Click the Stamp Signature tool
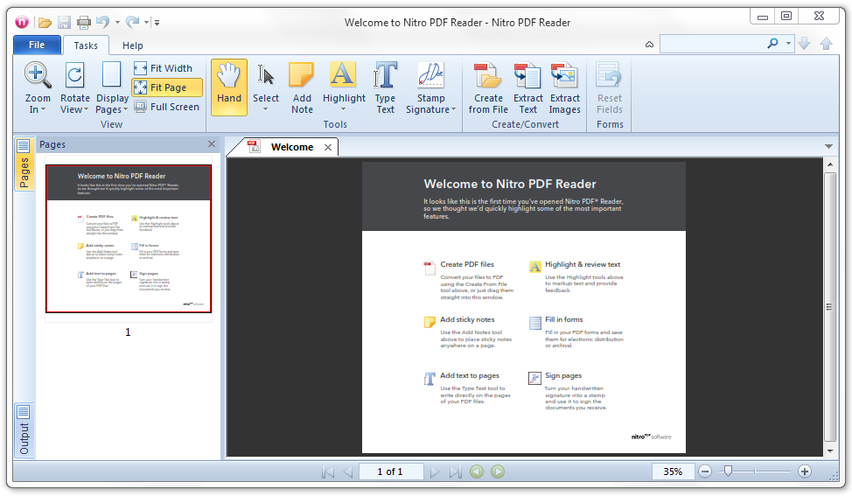 [431, 88]
